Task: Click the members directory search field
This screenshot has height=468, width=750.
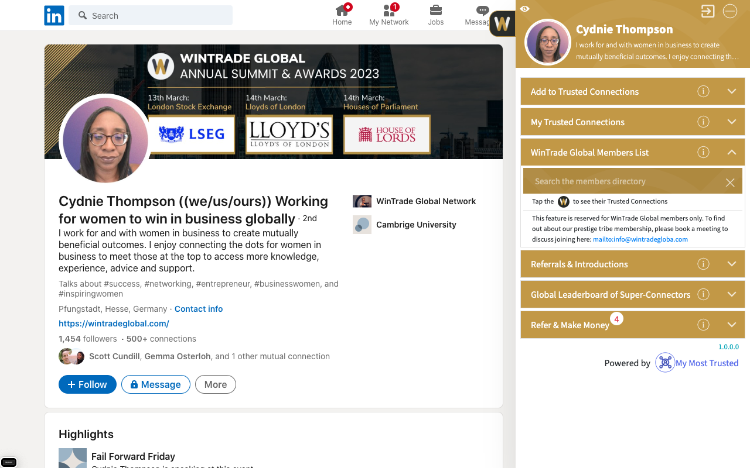Action: tap(633, 181)
